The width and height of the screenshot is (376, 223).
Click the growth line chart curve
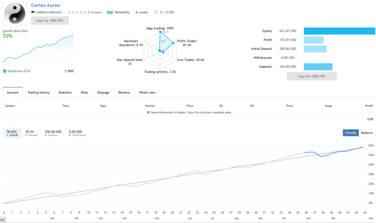(183, 175)
